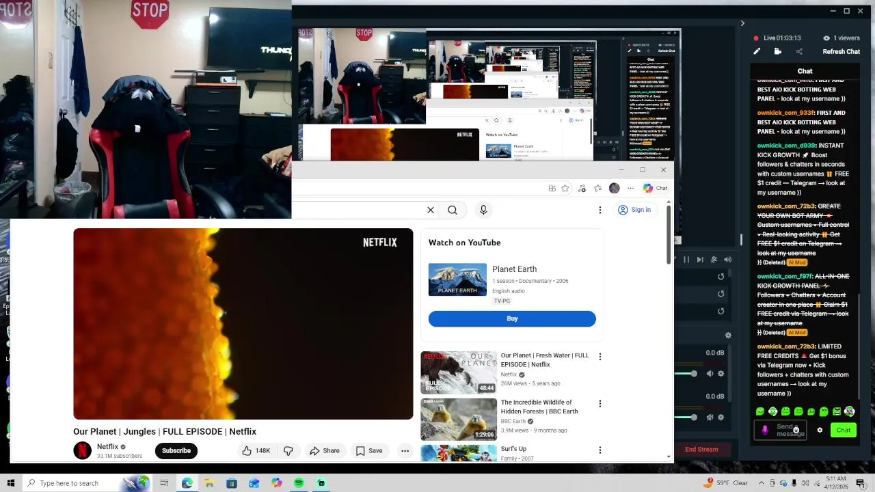Open Spotify from the taskbar
This screenshot has width=875, height=492.
299,483
